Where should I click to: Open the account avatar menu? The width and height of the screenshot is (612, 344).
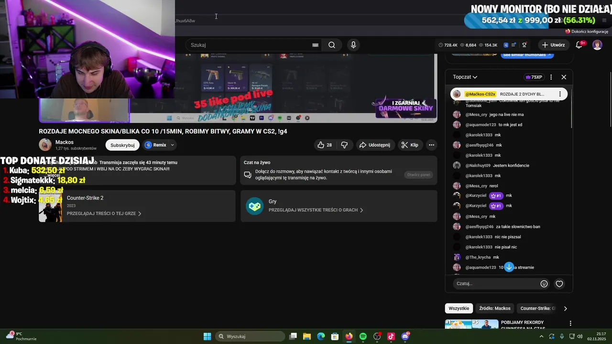[597, 45]
